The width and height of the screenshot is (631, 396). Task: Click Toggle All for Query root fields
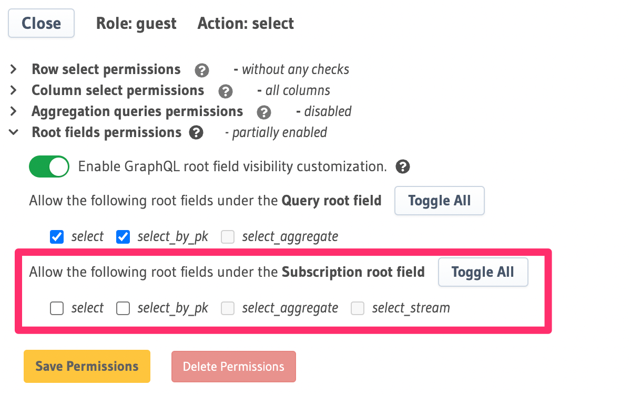439,201
